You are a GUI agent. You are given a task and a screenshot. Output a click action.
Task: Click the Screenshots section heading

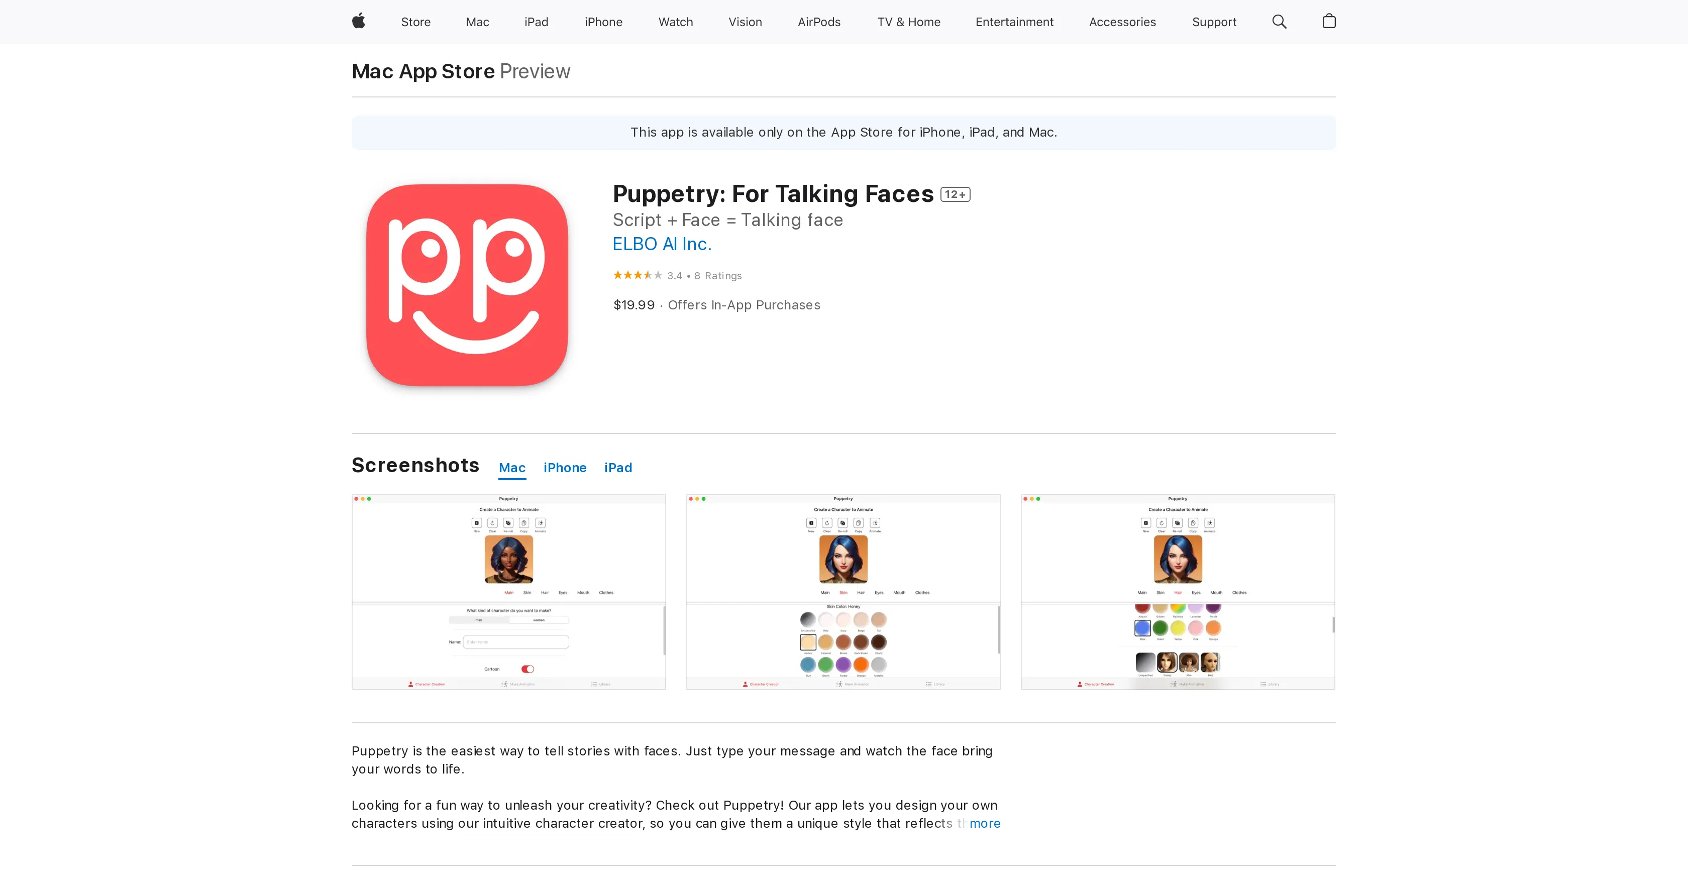pos(415,465)
